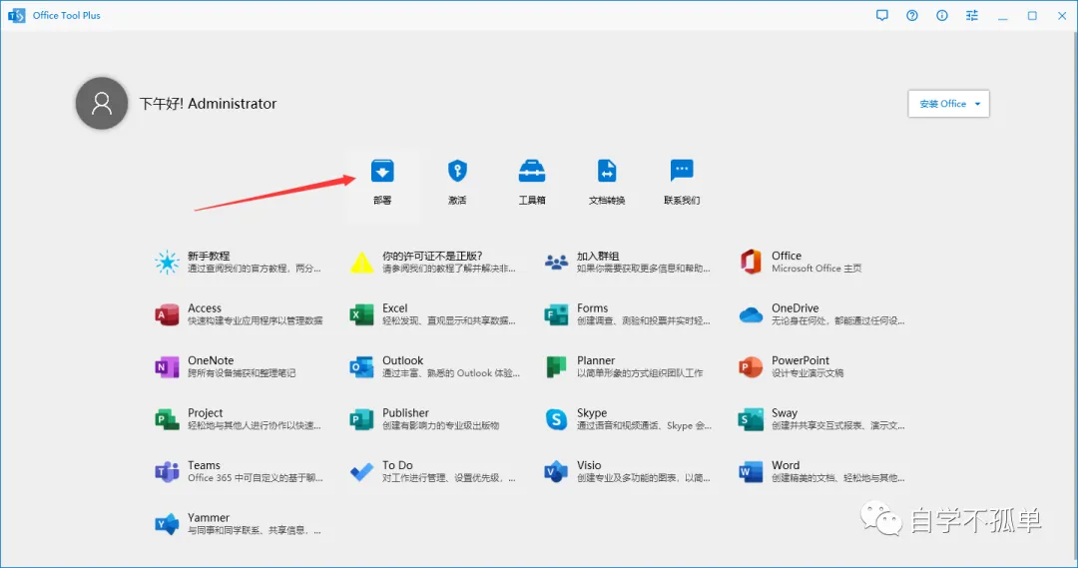This screenshot has width=1078, height=568.
Task: Open the 激活 (Activate) shield icon
Action: point(457,171)
